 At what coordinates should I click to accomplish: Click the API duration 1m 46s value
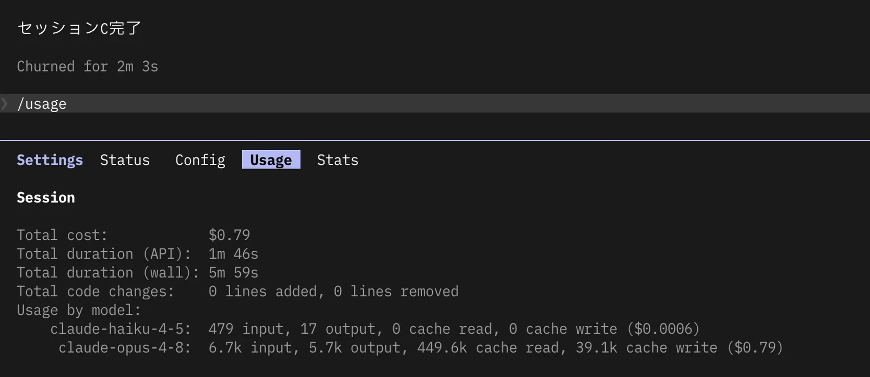233,253
